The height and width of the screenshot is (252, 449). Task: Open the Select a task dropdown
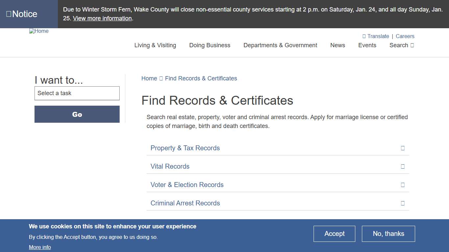77,93
